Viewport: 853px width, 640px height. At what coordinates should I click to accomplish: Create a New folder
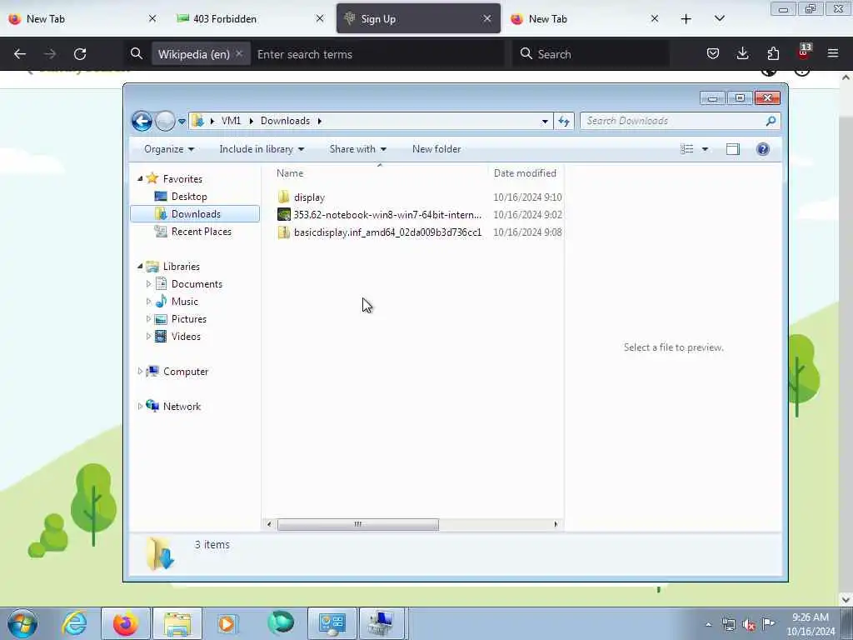pyautogui.click(x=436, y=149)
